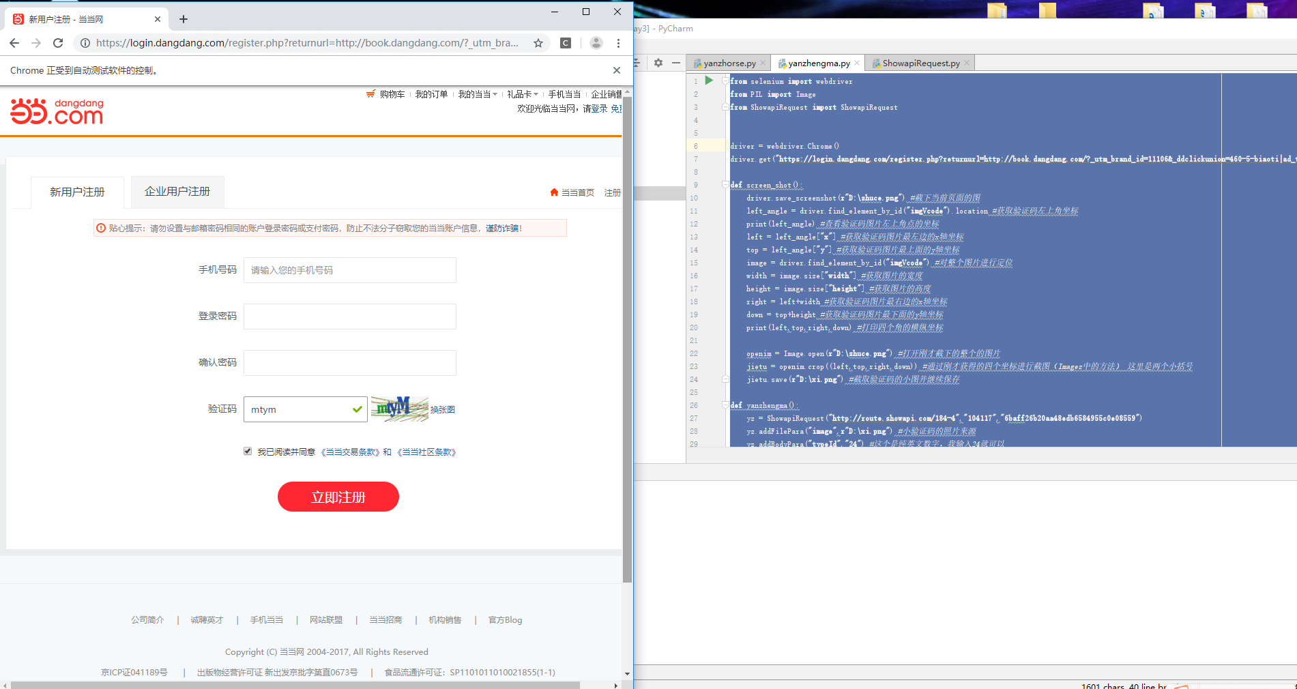Run script via green gutter arrow on line 1
Viewport: 1297px width, 689px height.
(709, 80)
